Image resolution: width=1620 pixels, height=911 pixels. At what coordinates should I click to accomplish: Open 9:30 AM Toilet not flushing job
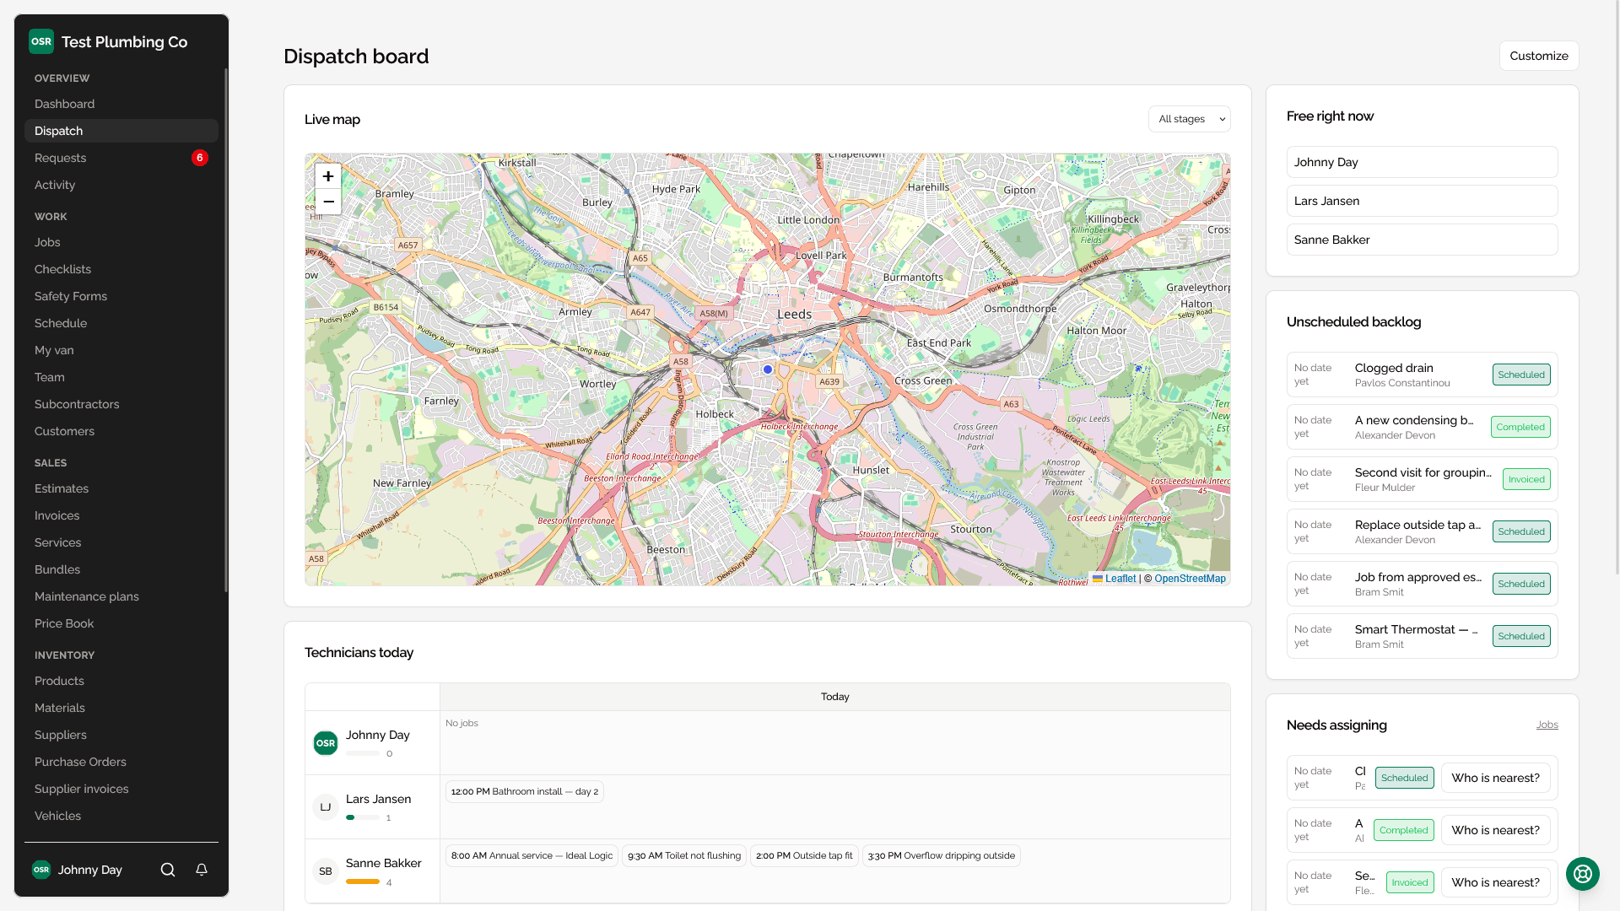point(684,855)
